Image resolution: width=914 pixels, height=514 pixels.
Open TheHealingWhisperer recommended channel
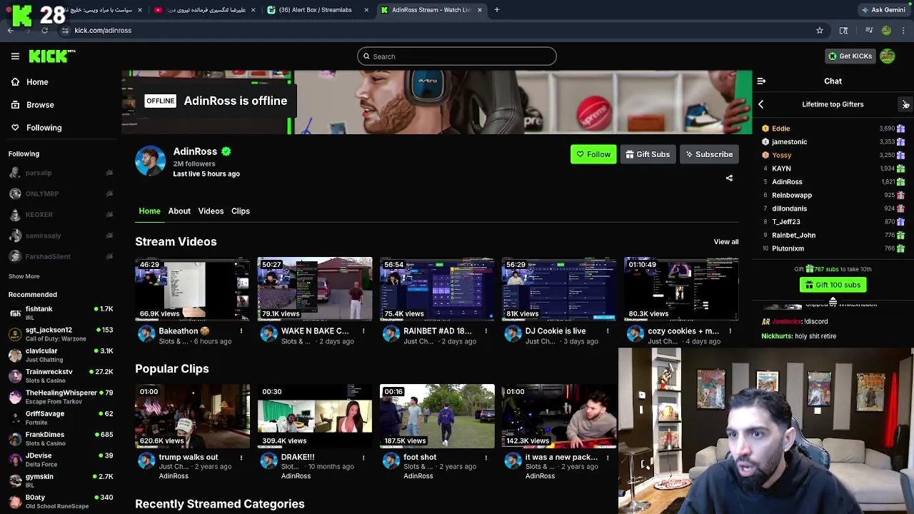(61, 396)
